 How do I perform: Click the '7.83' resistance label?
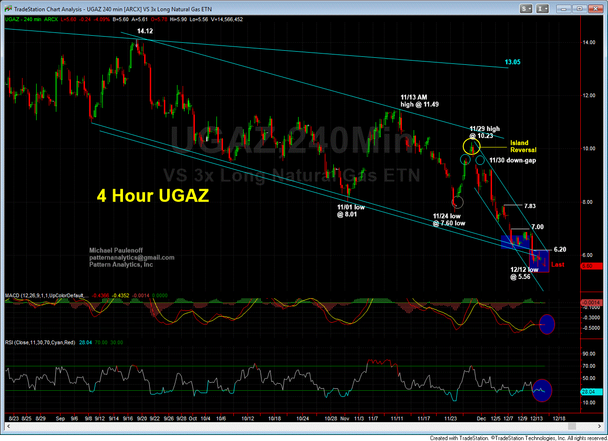click(x=530, y=206)
